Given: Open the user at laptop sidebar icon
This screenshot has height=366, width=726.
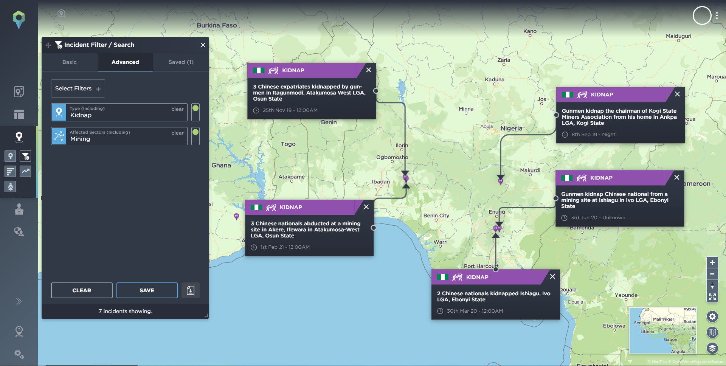Looking at the screenshot, I should (x=19, y=209).
